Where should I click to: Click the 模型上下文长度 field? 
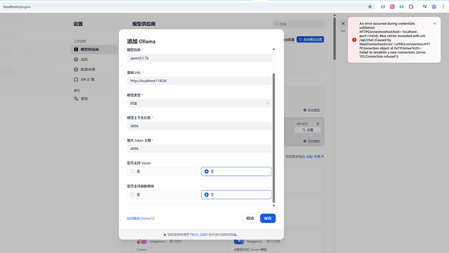(x=199, y=126)
